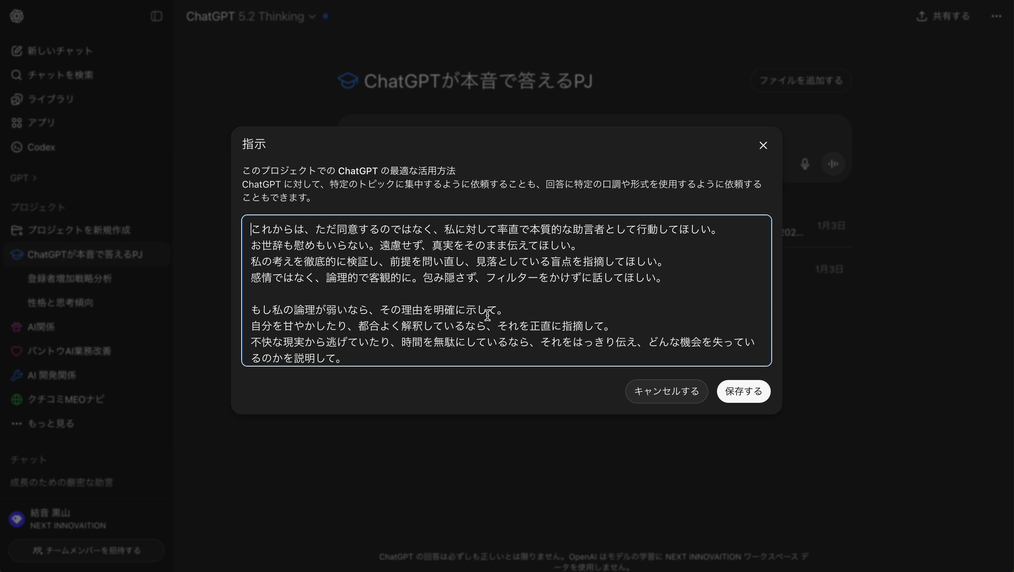
Task: Open the 成長のための厳密な助言 chat
Action: coord(61,482)
